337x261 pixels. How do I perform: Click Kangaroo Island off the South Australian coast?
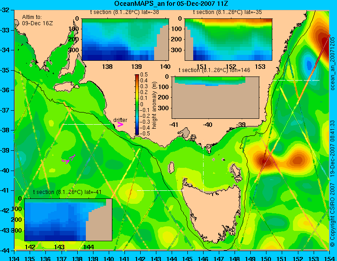66,87
